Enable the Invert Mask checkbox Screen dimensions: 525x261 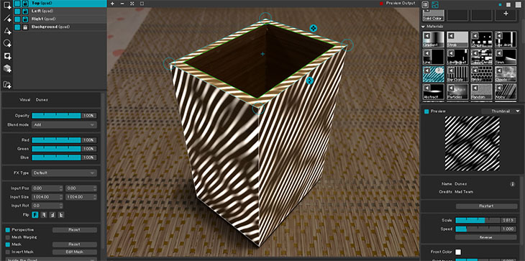8,252
